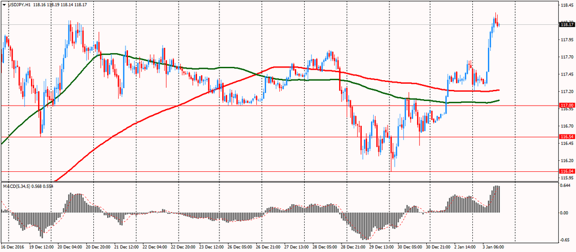Select the 117.00 horizontal level price tag
576x252 pixels.
(566, 105)
